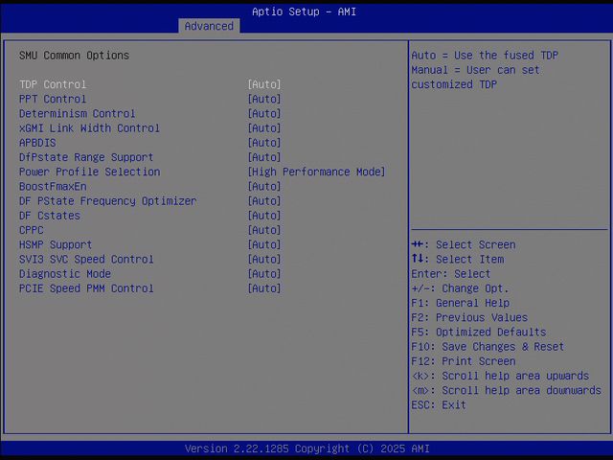Click the Aptio Setup - AMI title
613x460 pixels.
coord(305,11)
